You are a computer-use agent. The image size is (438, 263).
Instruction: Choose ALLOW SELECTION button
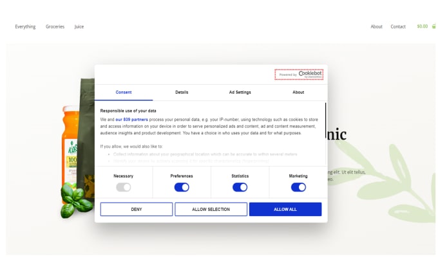211,209
